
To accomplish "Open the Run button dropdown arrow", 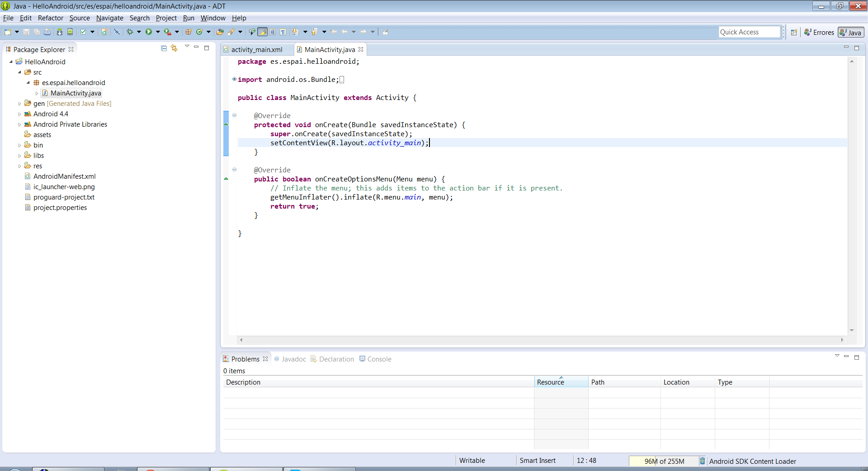I will (158, 32).
